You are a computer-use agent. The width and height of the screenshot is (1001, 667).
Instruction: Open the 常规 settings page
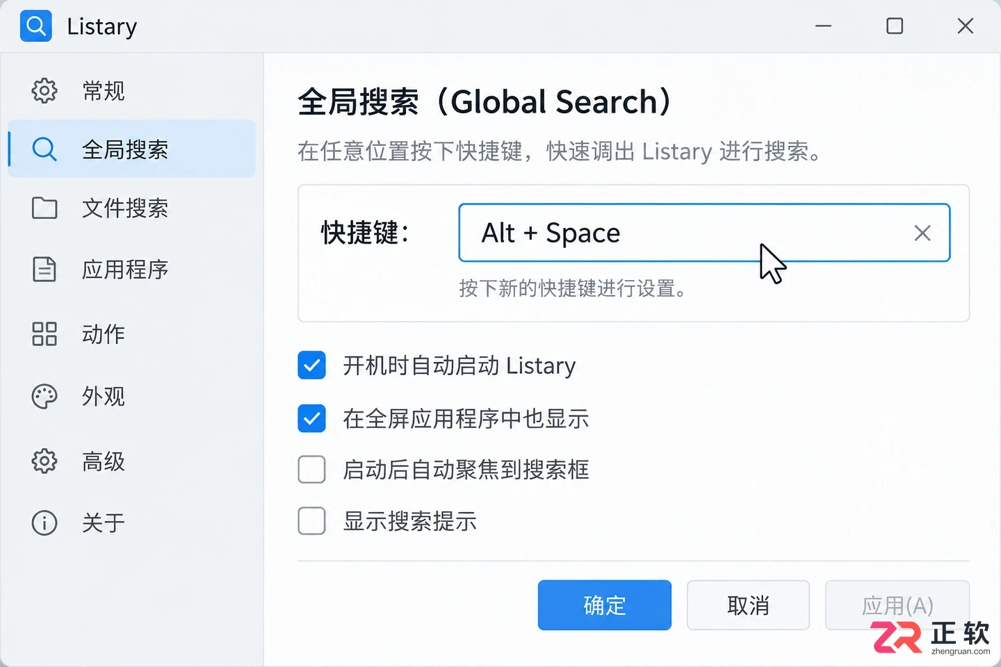132,90
